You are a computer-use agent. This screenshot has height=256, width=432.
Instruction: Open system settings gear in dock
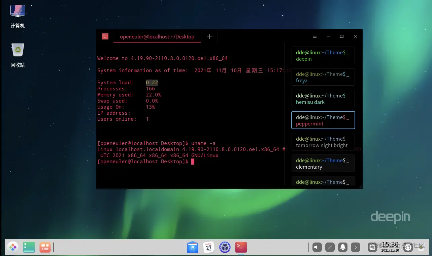point(225,247)
